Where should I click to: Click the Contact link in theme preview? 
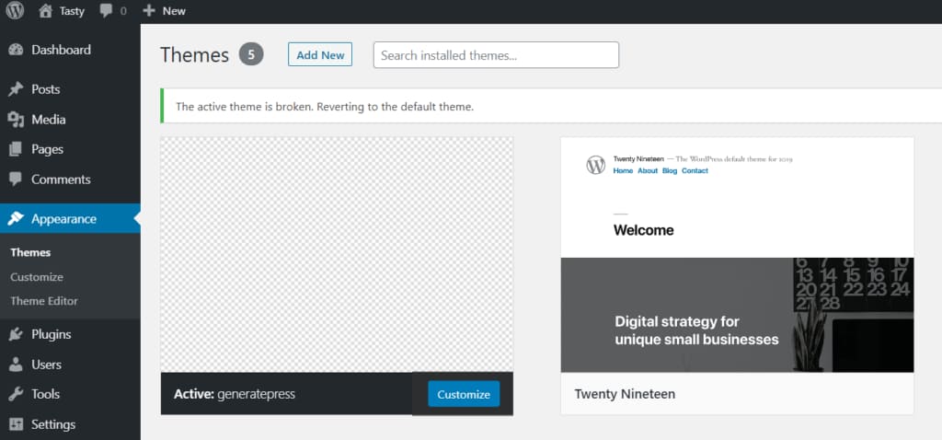point(695,170)
